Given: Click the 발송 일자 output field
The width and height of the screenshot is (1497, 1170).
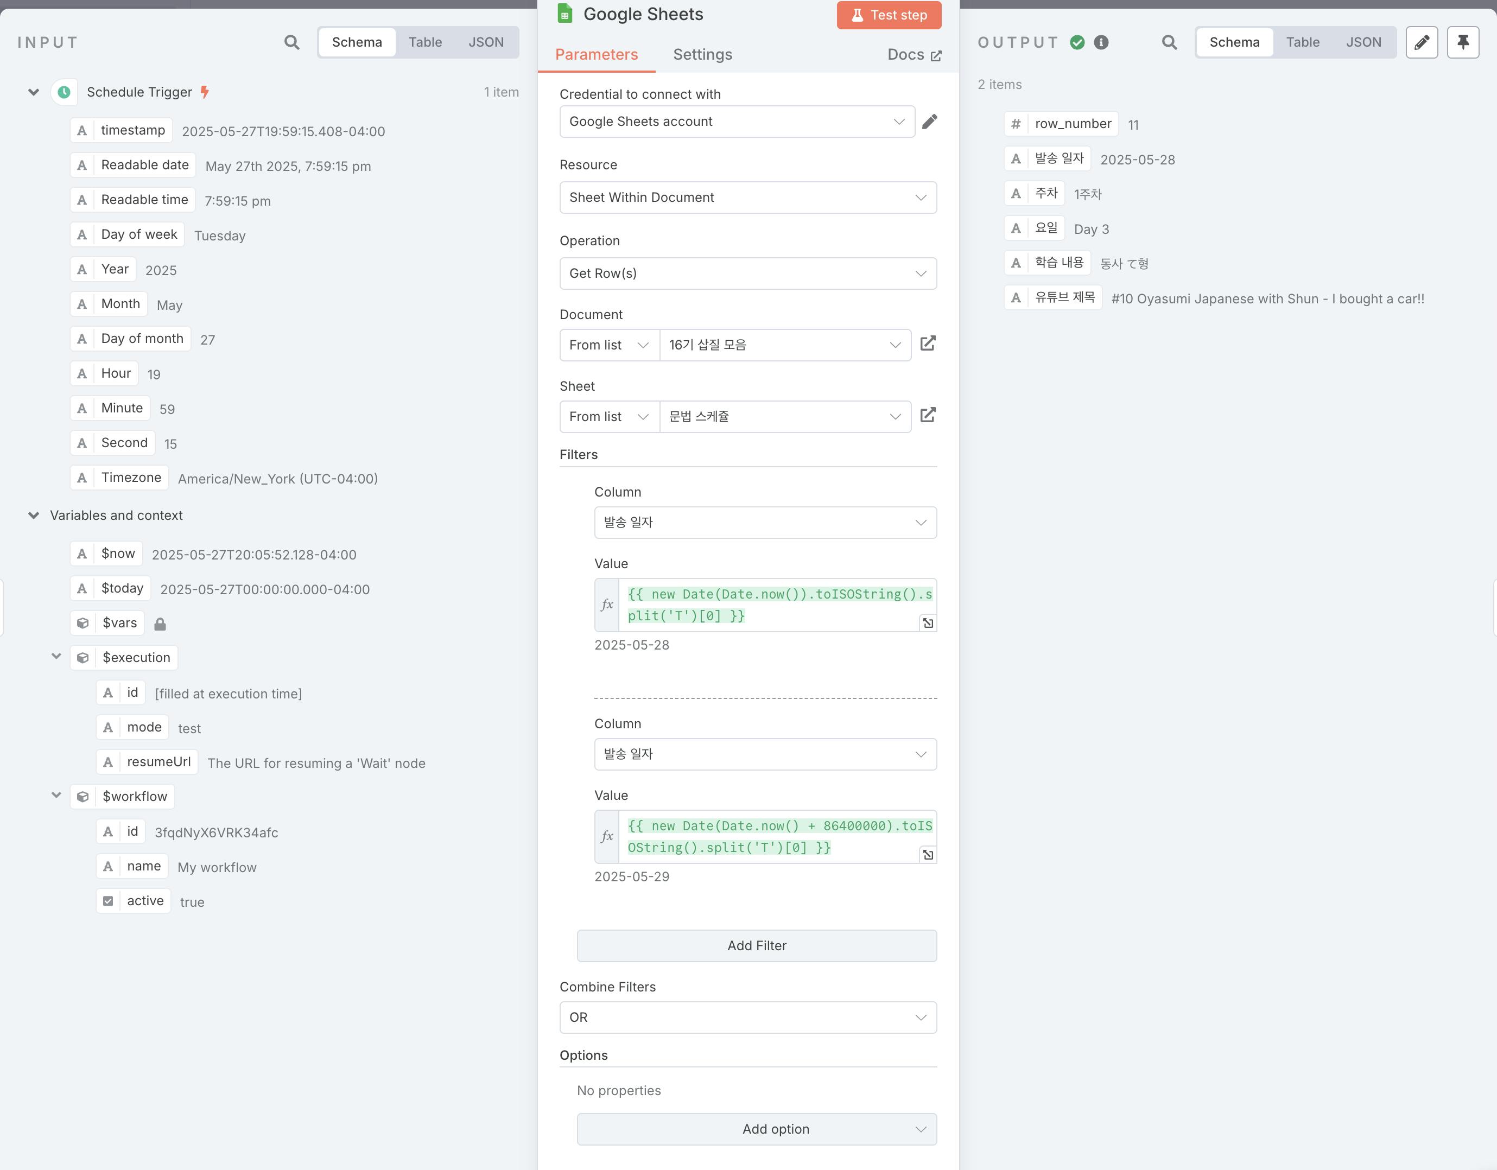Looking at the screenshot, I should [1048, 158].
